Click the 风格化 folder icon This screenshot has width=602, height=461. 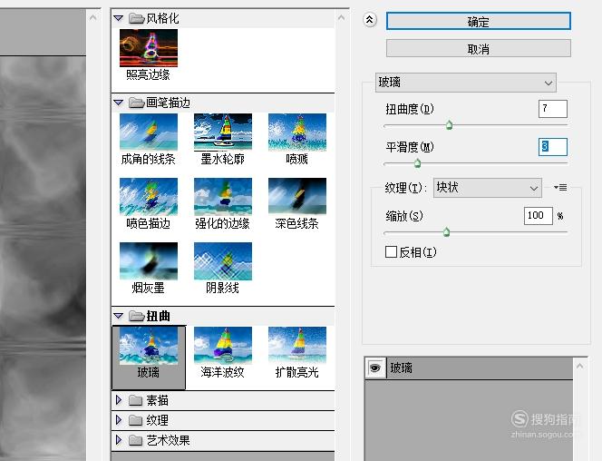(x=136, y=18)
